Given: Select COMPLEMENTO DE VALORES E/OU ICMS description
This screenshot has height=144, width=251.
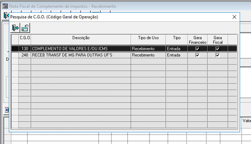Looking at the screenshot, I should 81,48.
